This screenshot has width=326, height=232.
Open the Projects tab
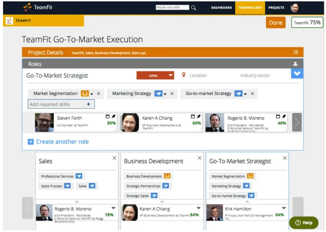[x=276, y=8]
